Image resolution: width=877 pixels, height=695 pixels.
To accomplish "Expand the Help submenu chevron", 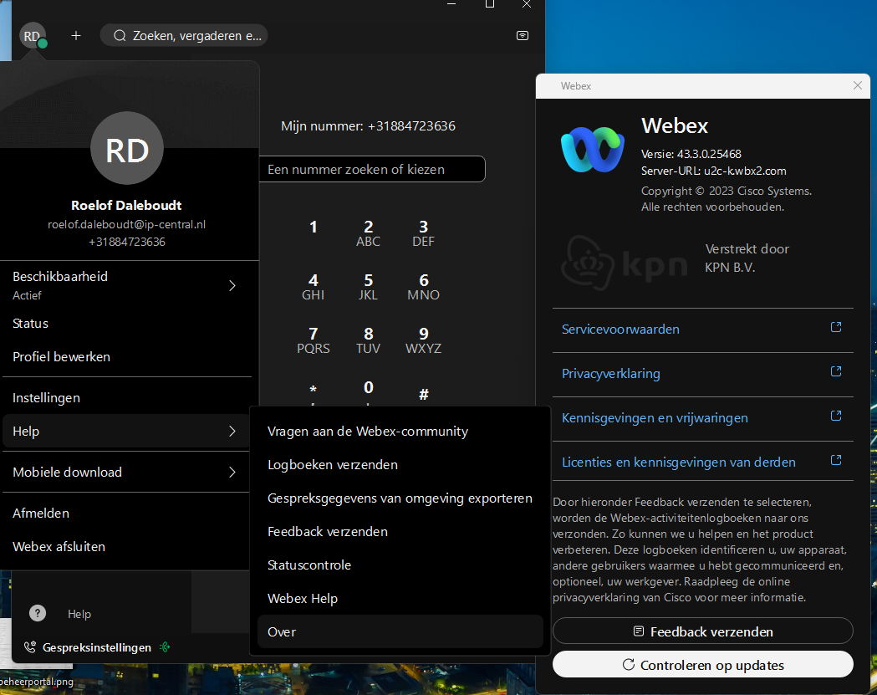I will tap(232, 432).
